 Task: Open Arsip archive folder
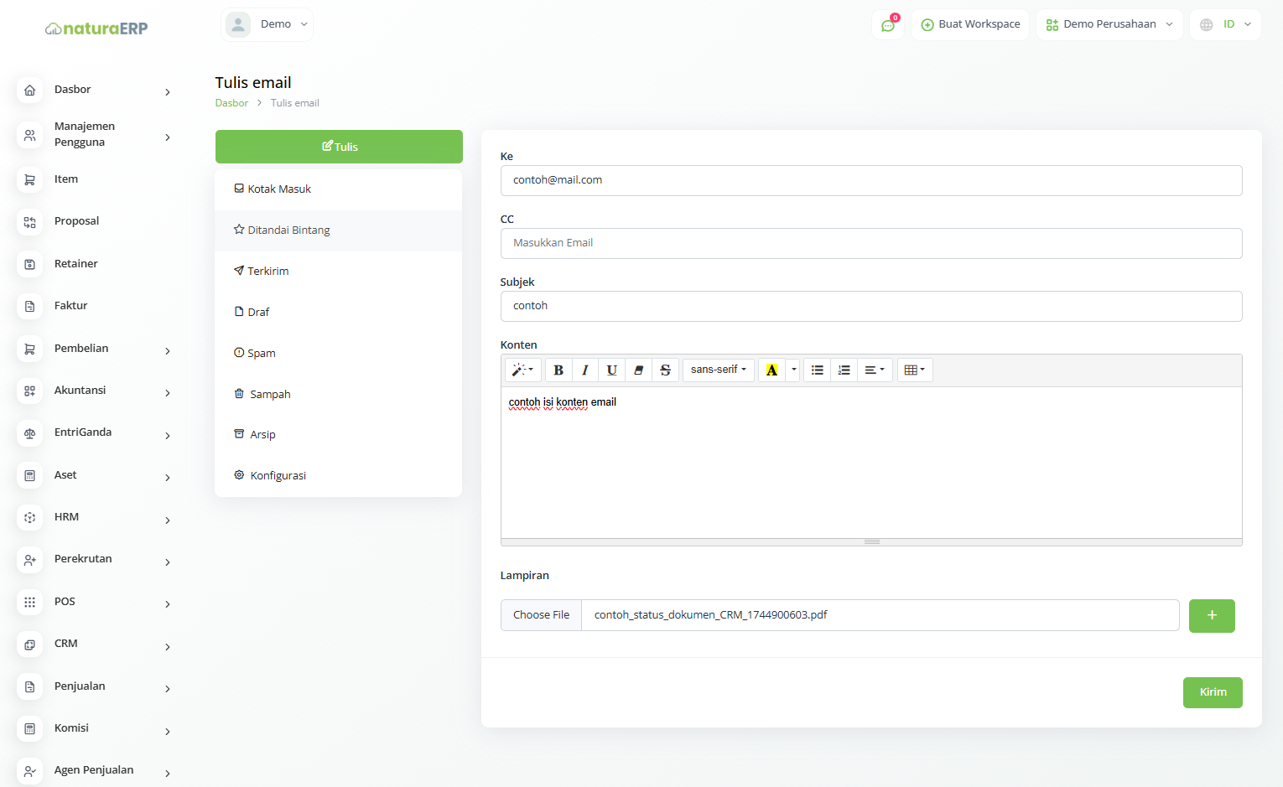click(338, 435)
